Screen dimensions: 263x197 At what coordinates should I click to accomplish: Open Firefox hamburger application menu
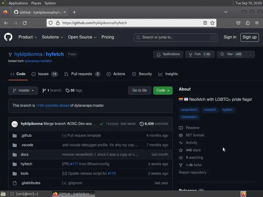tap(257, 23)
